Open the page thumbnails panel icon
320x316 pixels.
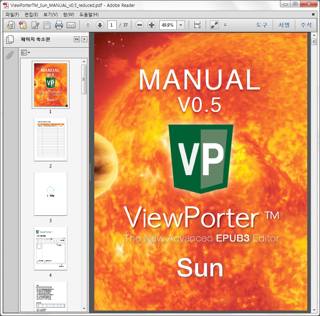[x=10, y=39]
